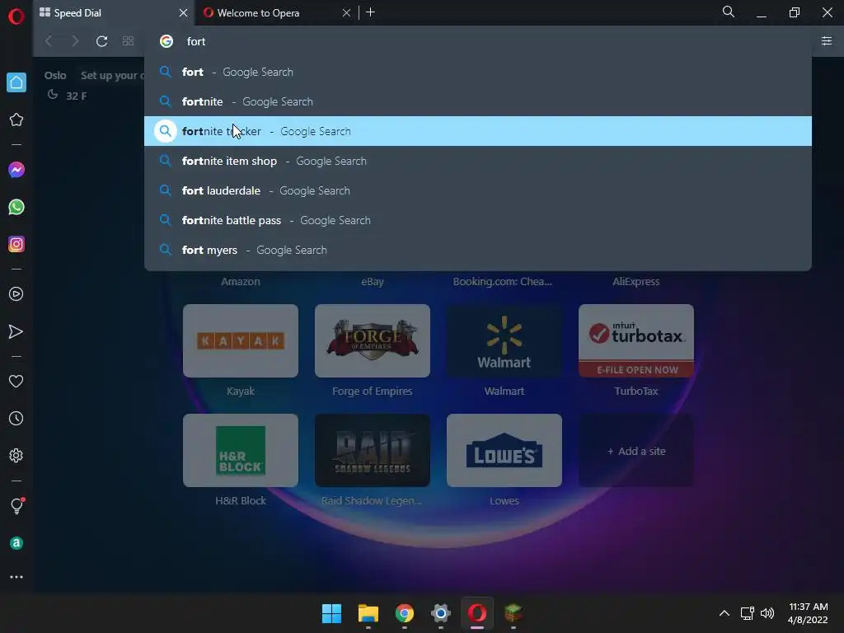Open Instagram in the sidebar
The image size is (844, 633).
pos(16,244)
